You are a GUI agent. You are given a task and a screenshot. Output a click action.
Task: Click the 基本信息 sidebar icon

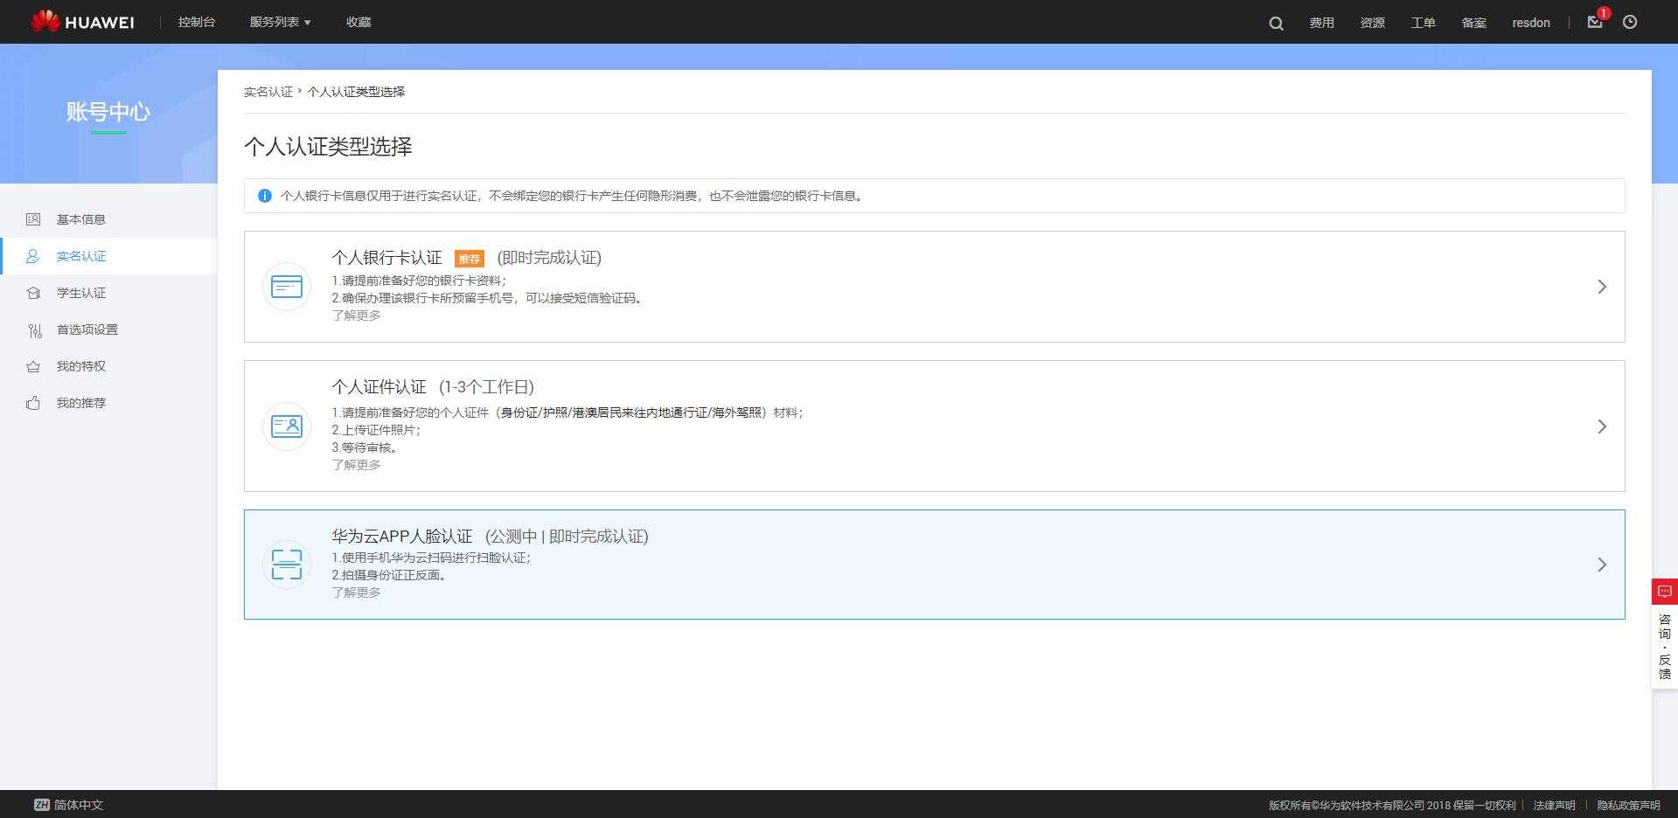coord(34,219)
